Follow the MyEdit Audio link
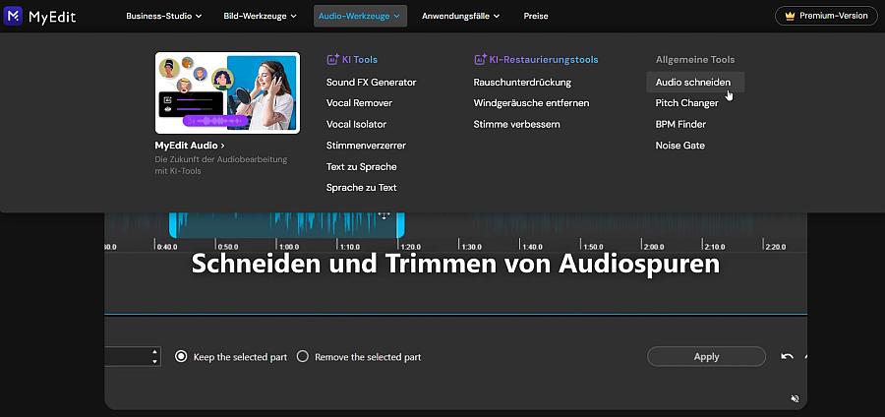The width and height of the screenshot is (885, 417). click(190, 146)
